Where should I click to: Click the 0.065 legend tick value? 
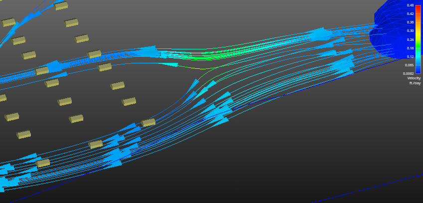coord(409,65)
